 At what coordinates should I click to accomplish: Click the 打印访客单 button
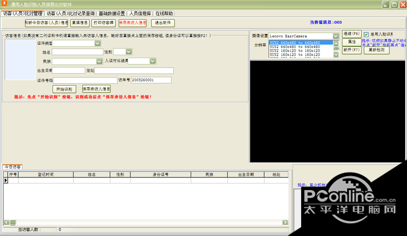click(x=103, y=23)
